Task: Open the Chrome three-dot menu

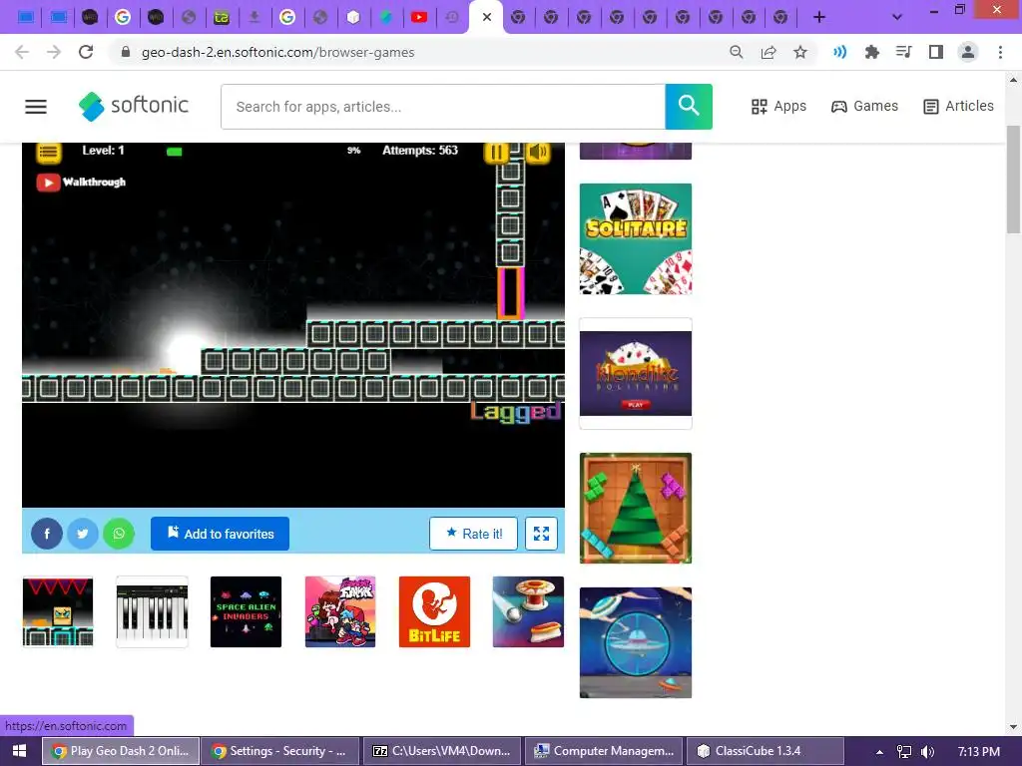Action: click(x=1000, y=52)
